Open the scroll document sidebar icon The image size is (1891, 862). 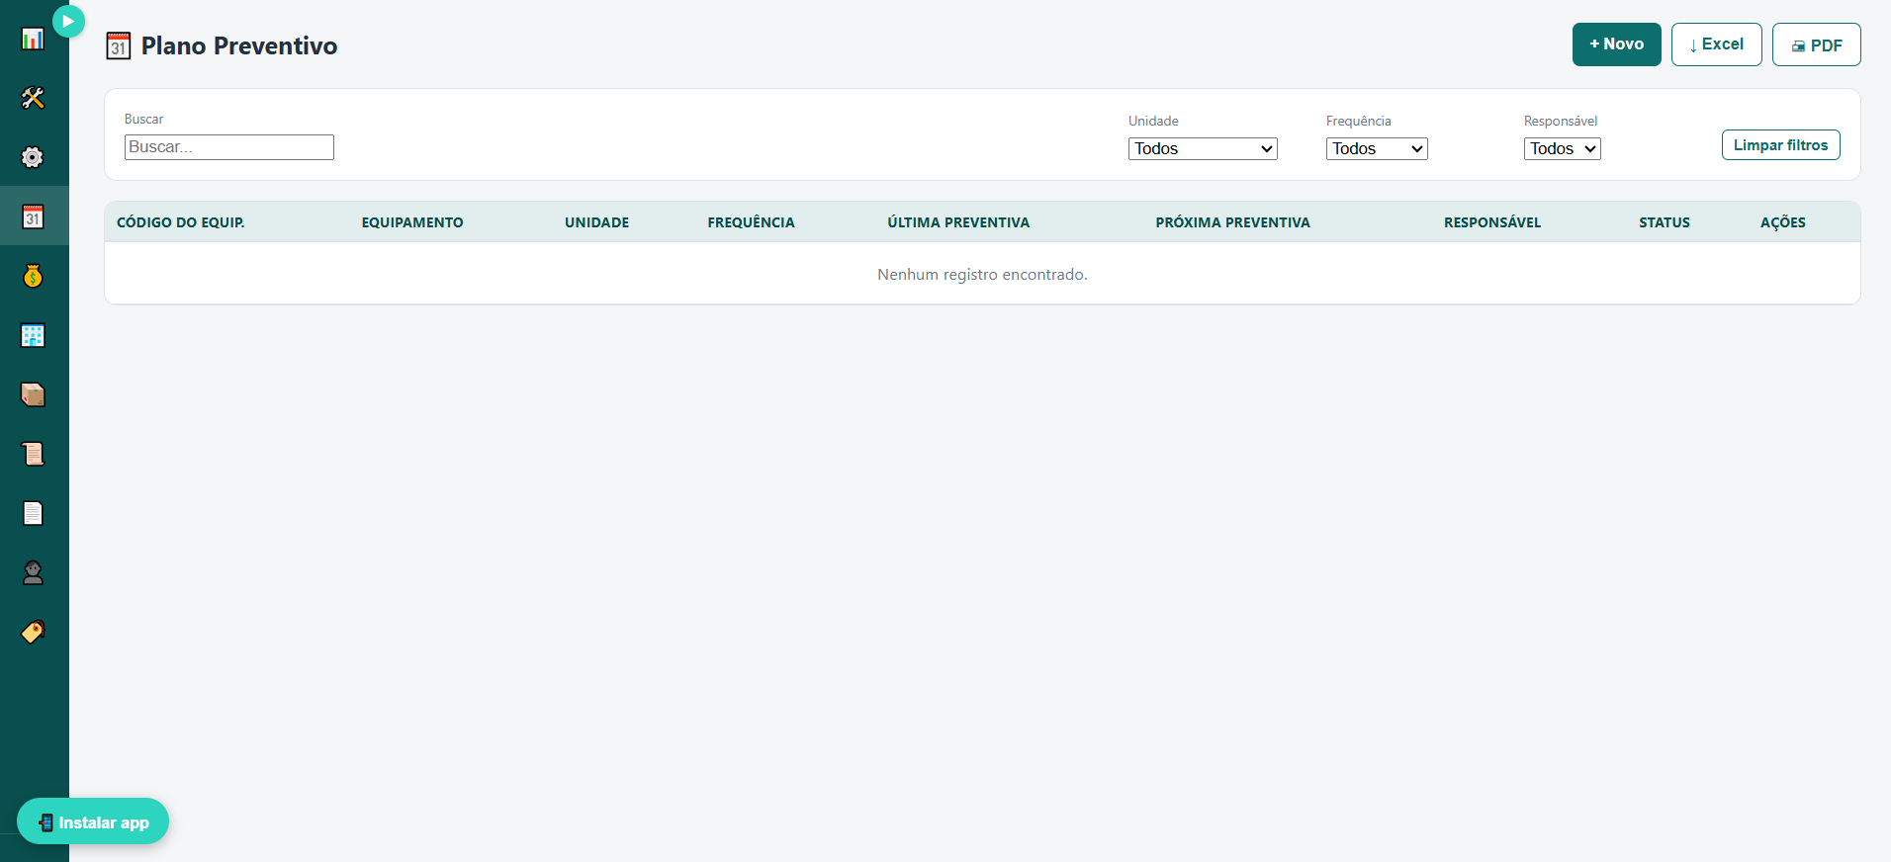point(33,454)
